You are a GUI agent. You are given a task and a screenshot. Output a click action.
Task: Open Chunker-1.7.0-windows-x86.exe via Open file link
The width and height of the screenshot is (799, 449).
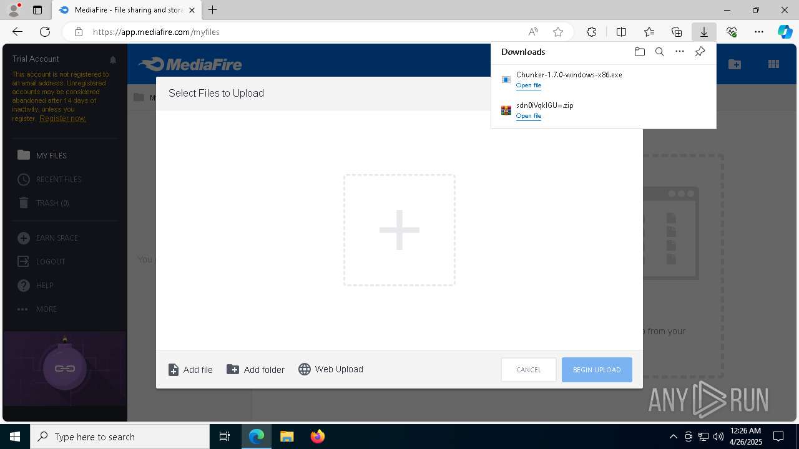coord(529,85)
